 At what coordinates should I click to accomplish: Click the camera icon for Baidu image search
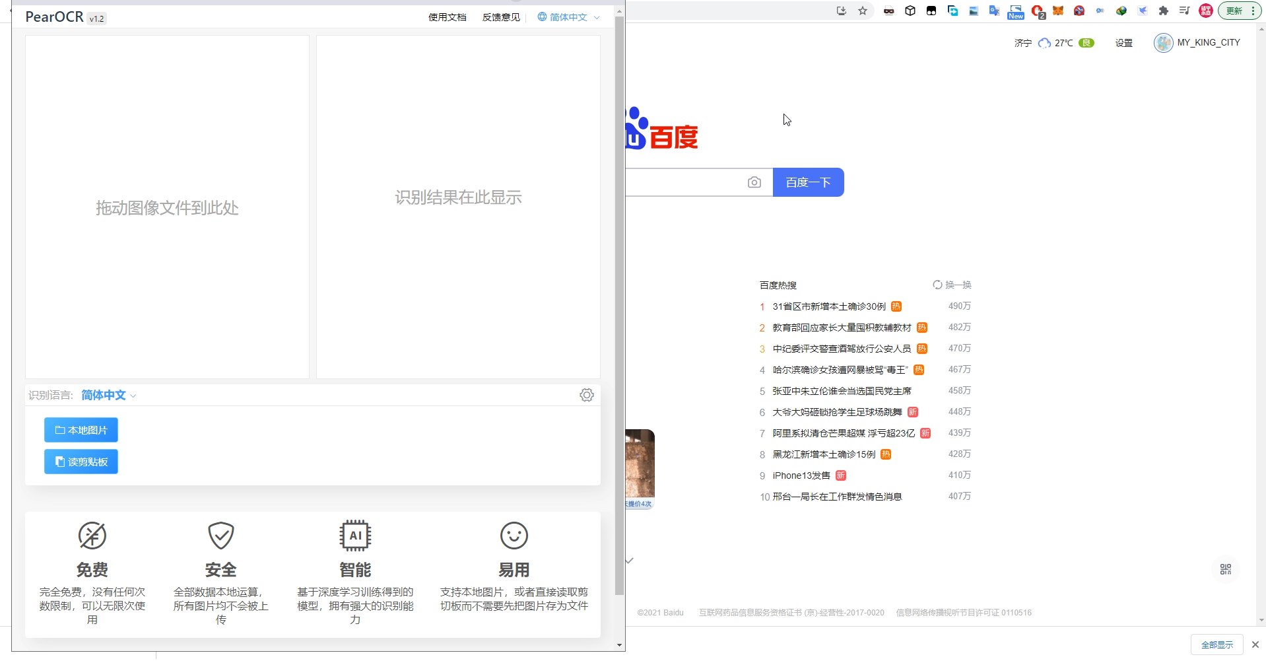[754, 182]
